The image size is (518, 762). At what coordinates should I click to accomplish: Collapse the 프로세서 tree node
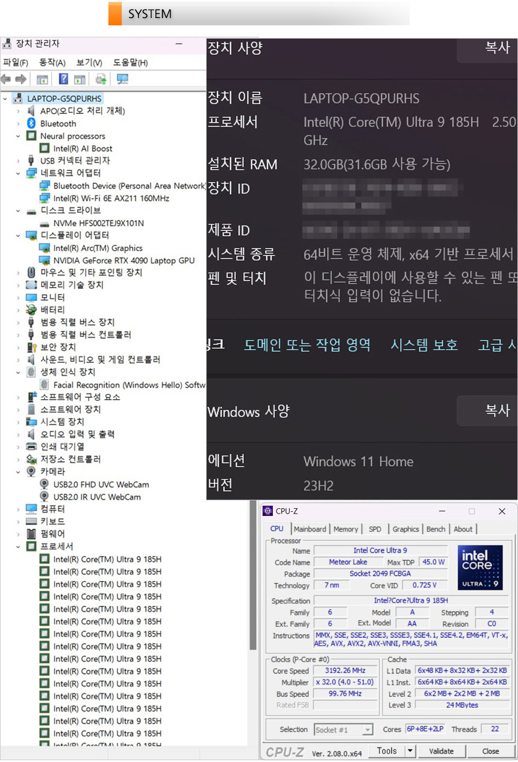pyautogui.click(x=19, y=547)
